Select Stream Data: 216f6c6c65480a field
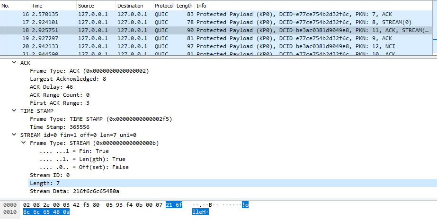437x219 pixels. 75,191
